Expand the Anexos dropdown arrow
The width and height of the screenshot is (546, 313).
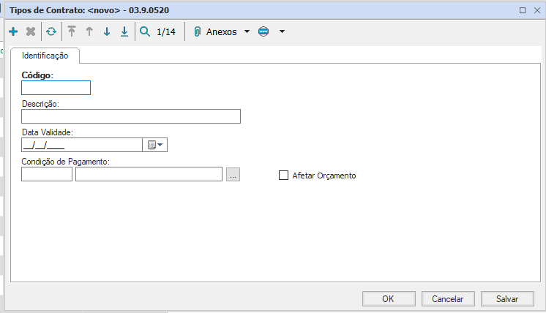pos(247,31)
